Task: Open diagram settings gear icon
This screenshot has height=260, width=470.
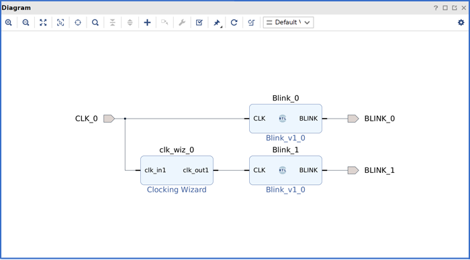Action: point(461,22)
